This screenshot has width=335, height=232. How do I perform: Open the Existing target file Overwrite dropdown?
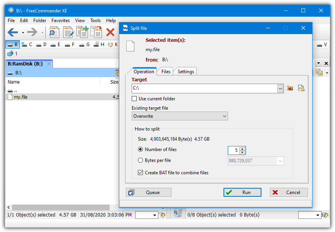(x=180, y=116)
